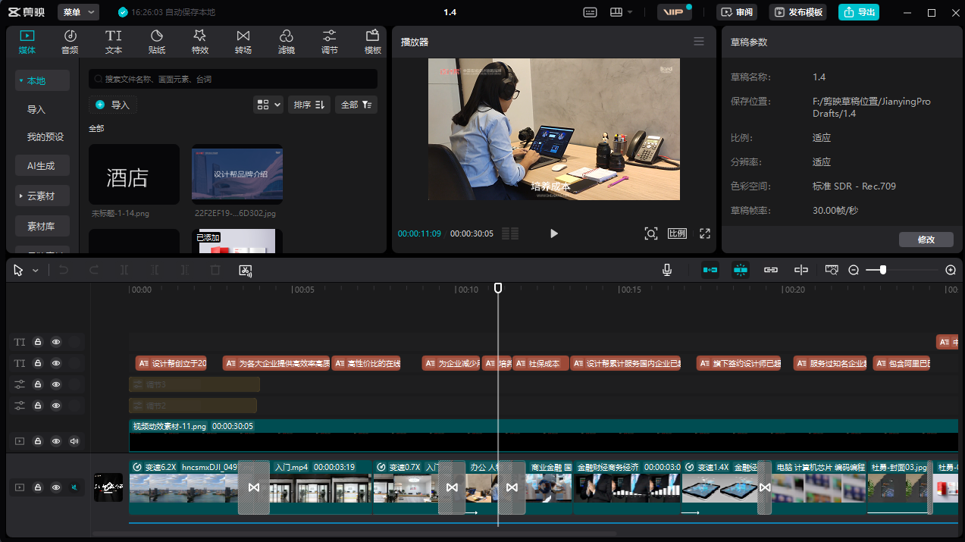Open the 贴纸 stickers tab

click(x=157, y=42)
